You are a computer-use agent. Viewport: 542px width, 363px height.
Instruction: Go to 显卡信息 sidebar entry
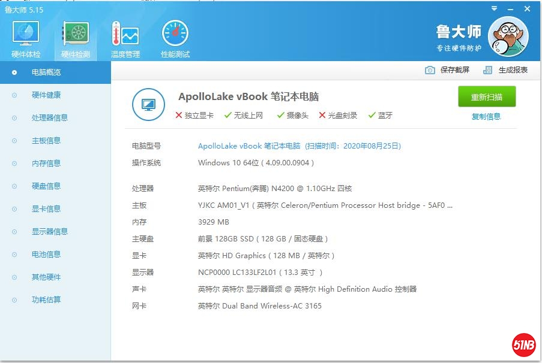(x=46, y=209)
